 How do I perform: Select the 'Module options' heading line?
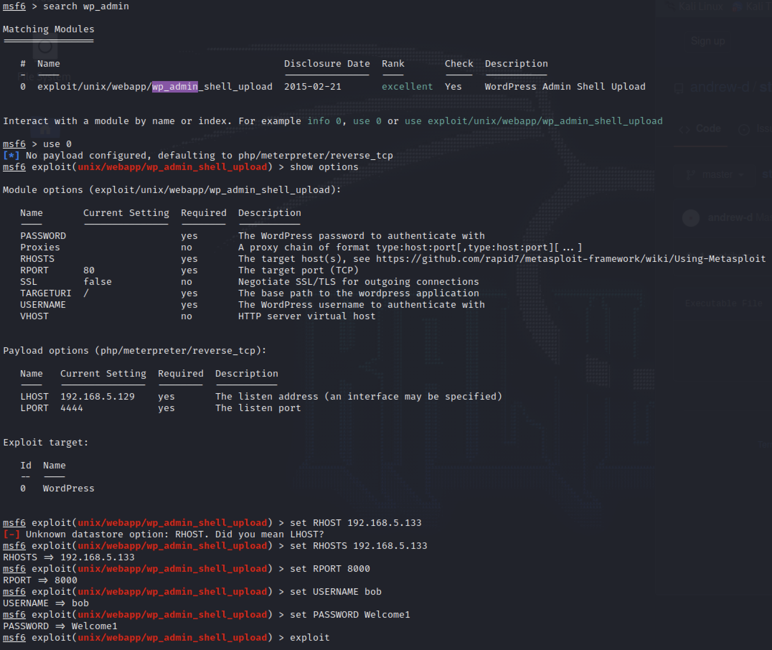[172, 190]
